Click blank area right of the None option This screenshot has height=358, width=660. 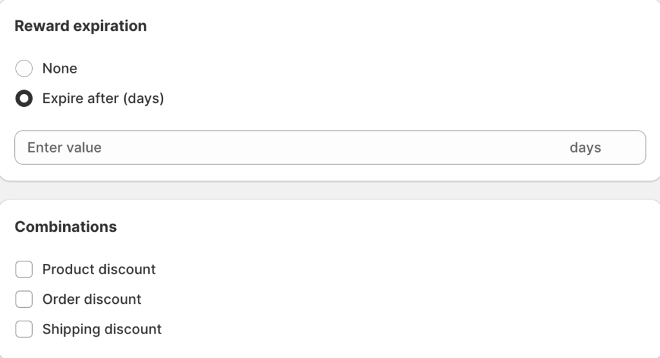click(387, 69)
